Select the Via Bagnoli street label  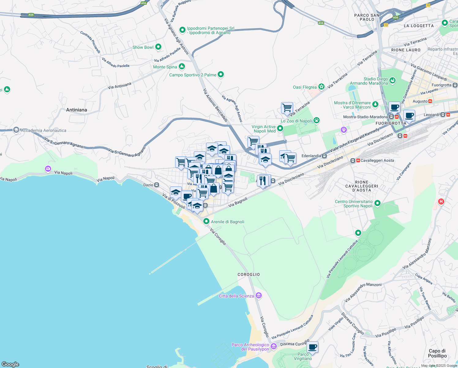tap(238, 202)
